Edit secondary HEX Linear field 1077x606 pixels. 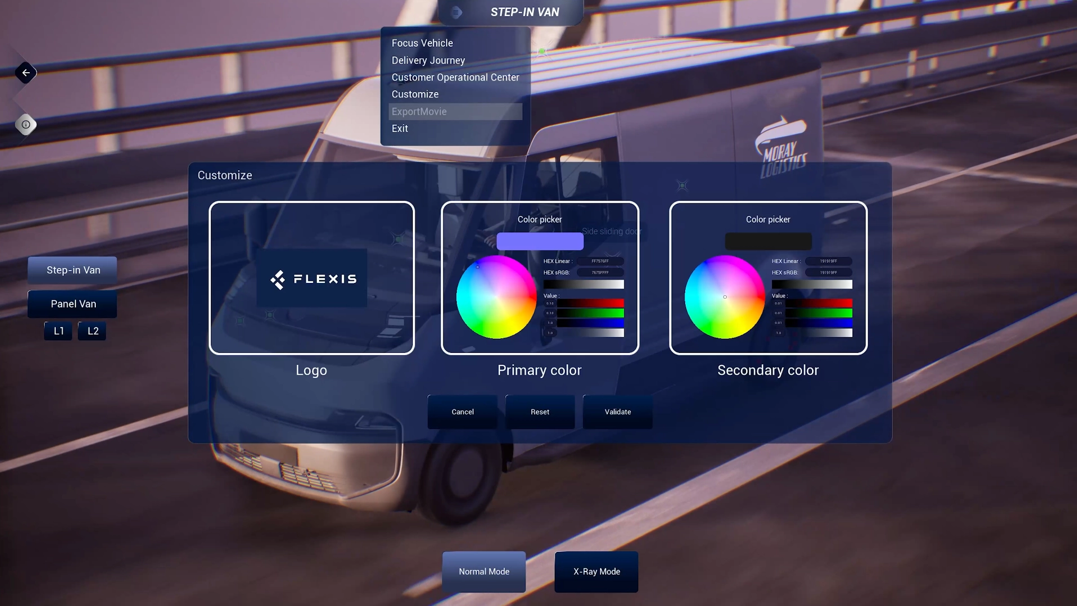click(x=828, y=261)
